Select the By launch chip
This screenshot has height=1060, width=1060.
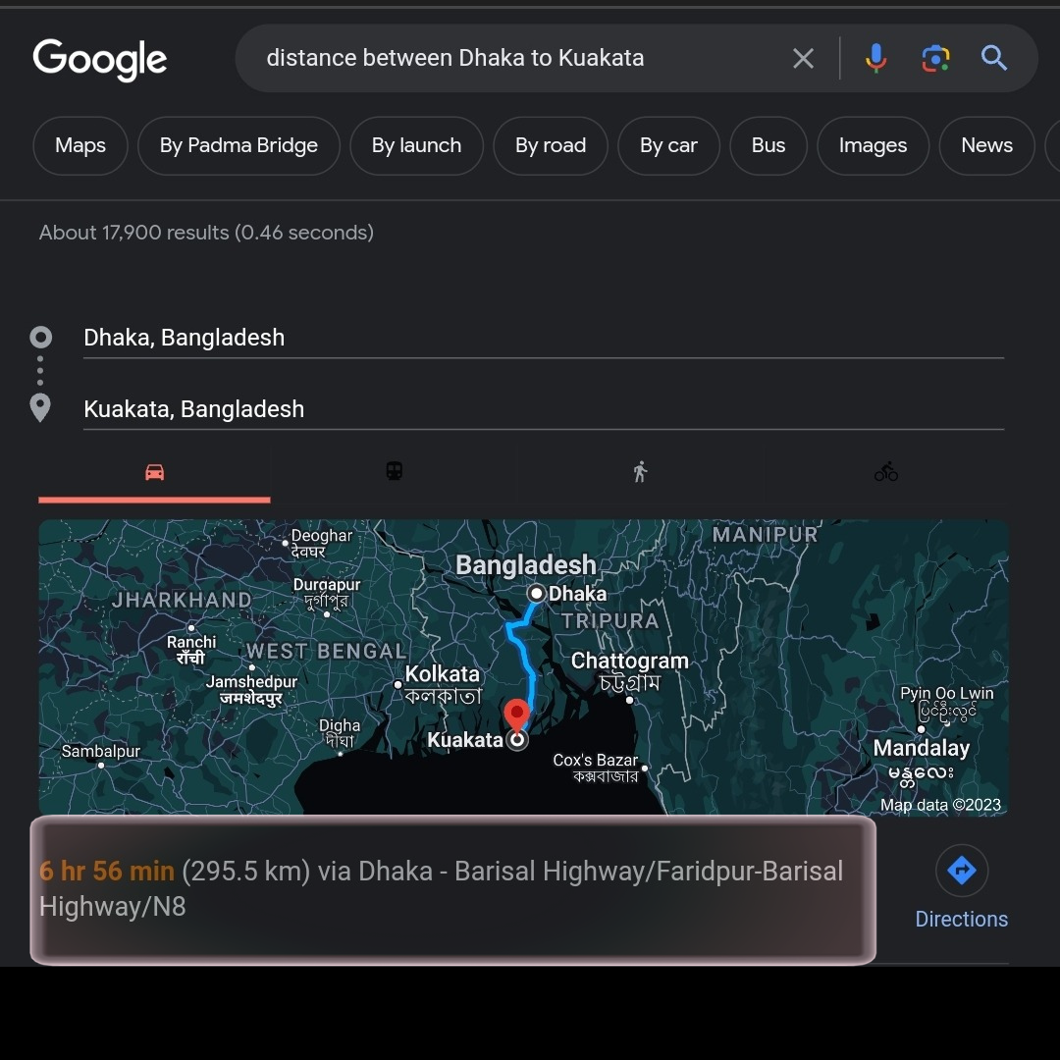pos(416,145)
